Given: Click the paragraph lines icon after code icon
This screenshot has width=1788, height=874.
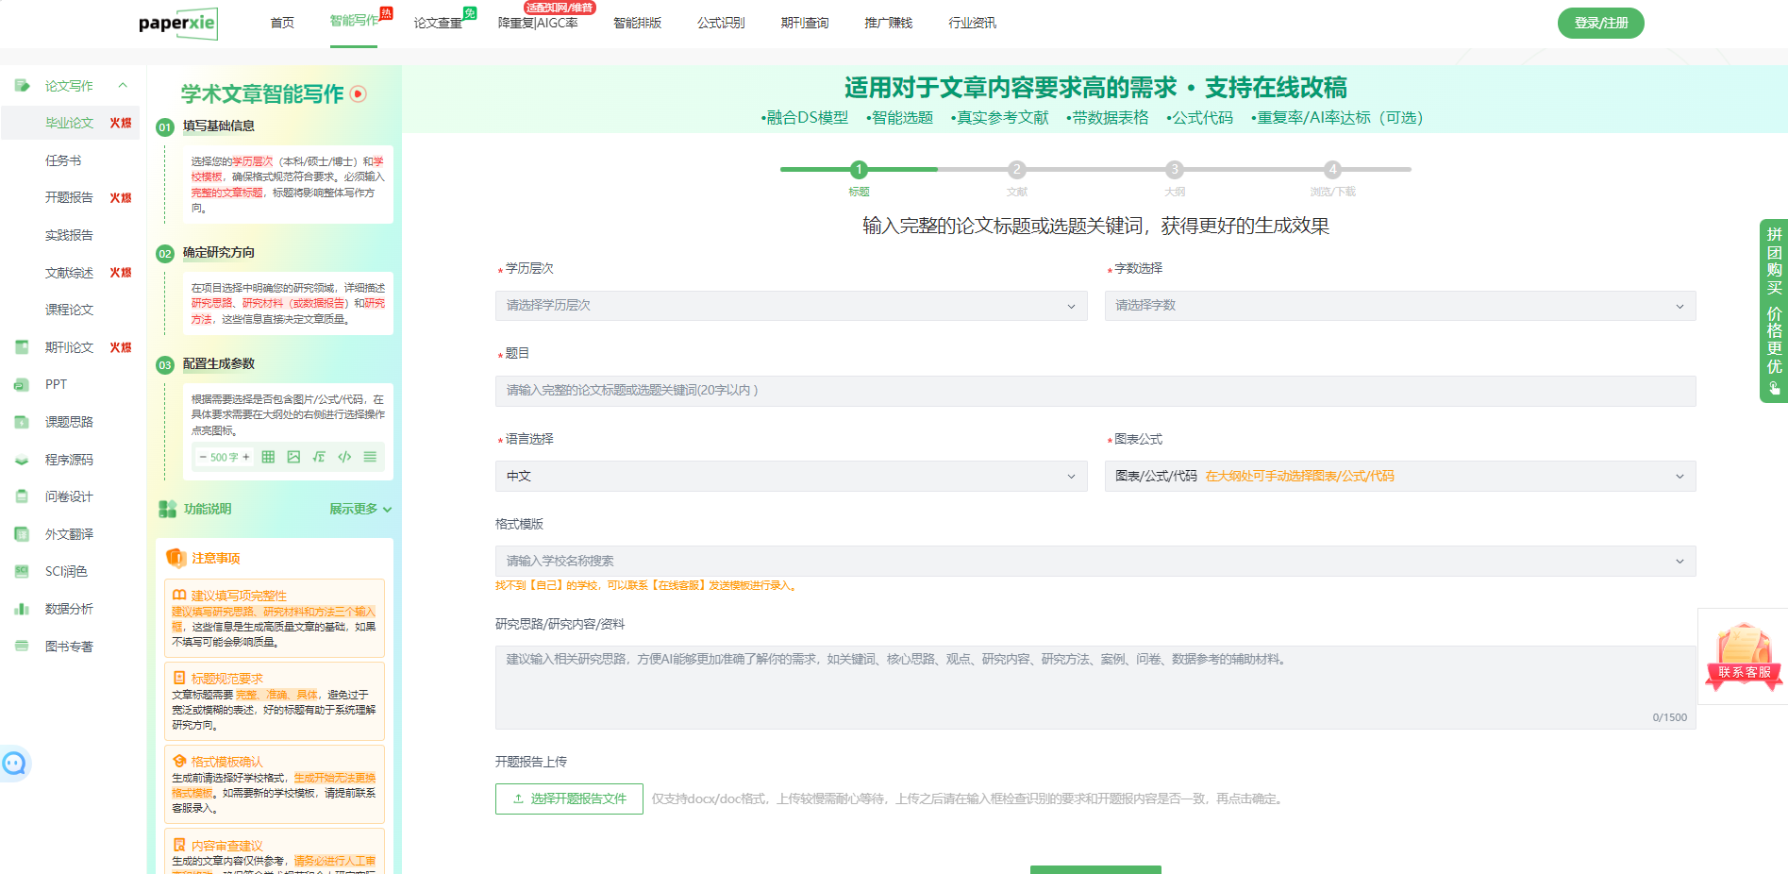Looking at the screenshot, I should pos(370,457).
